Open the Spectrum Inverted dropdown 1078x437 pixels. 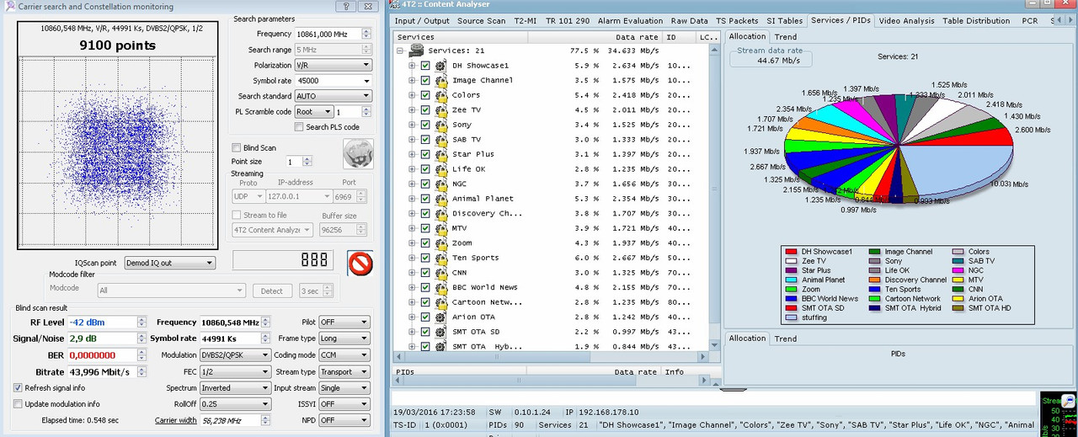[235, 388]
